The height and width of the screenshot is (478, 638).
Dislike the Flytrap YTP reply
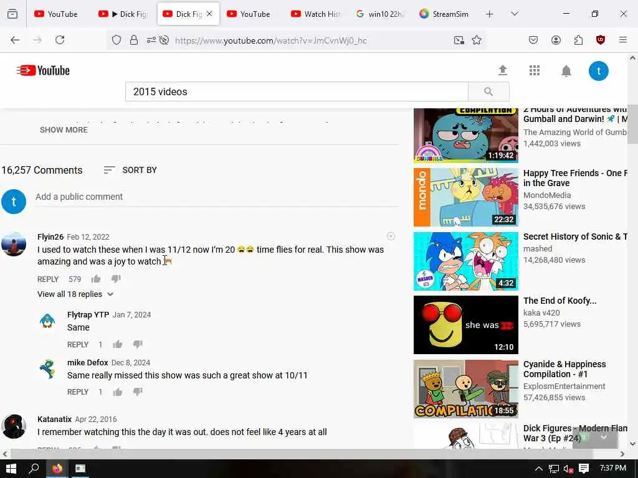[138, 344]
